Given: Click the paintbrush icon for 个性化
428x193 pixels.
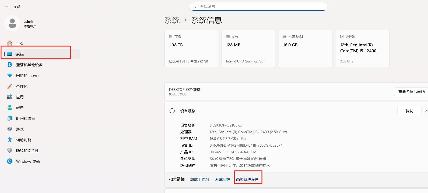Looking at the screenshot, I should [10, 86].
